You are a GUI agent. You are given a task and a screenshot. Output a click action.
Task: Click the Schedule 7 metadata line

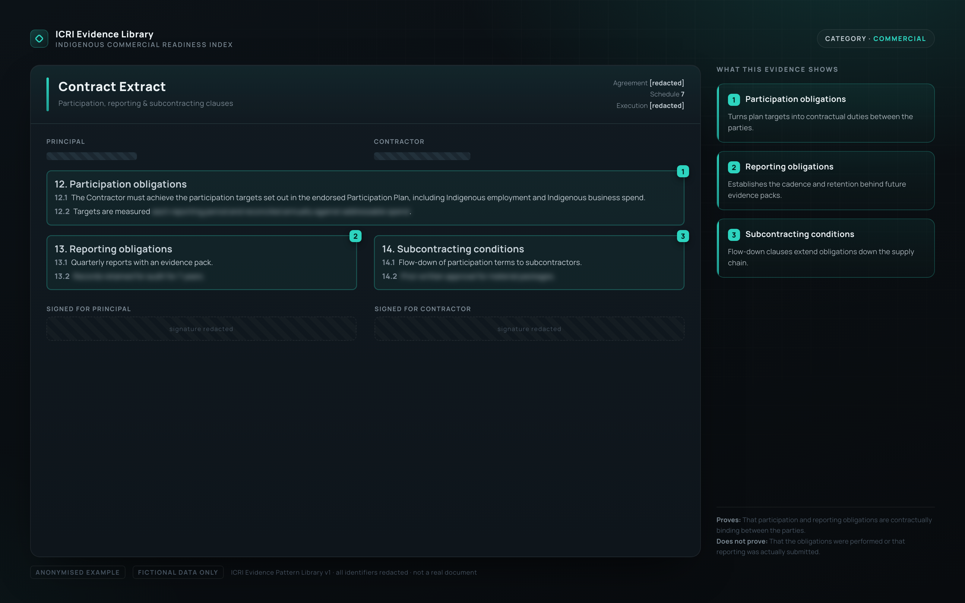(667, 94)
